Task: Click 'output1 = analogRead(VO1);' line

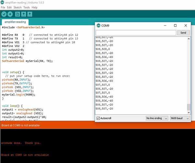Action: point(22,110)
